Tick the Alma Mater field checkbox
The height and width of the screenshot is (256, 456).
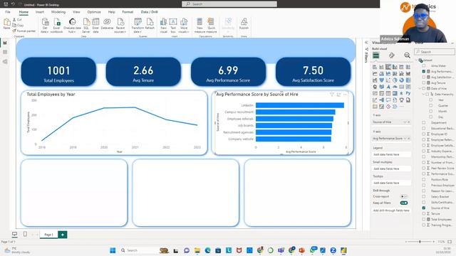click(x=424, y=66)
